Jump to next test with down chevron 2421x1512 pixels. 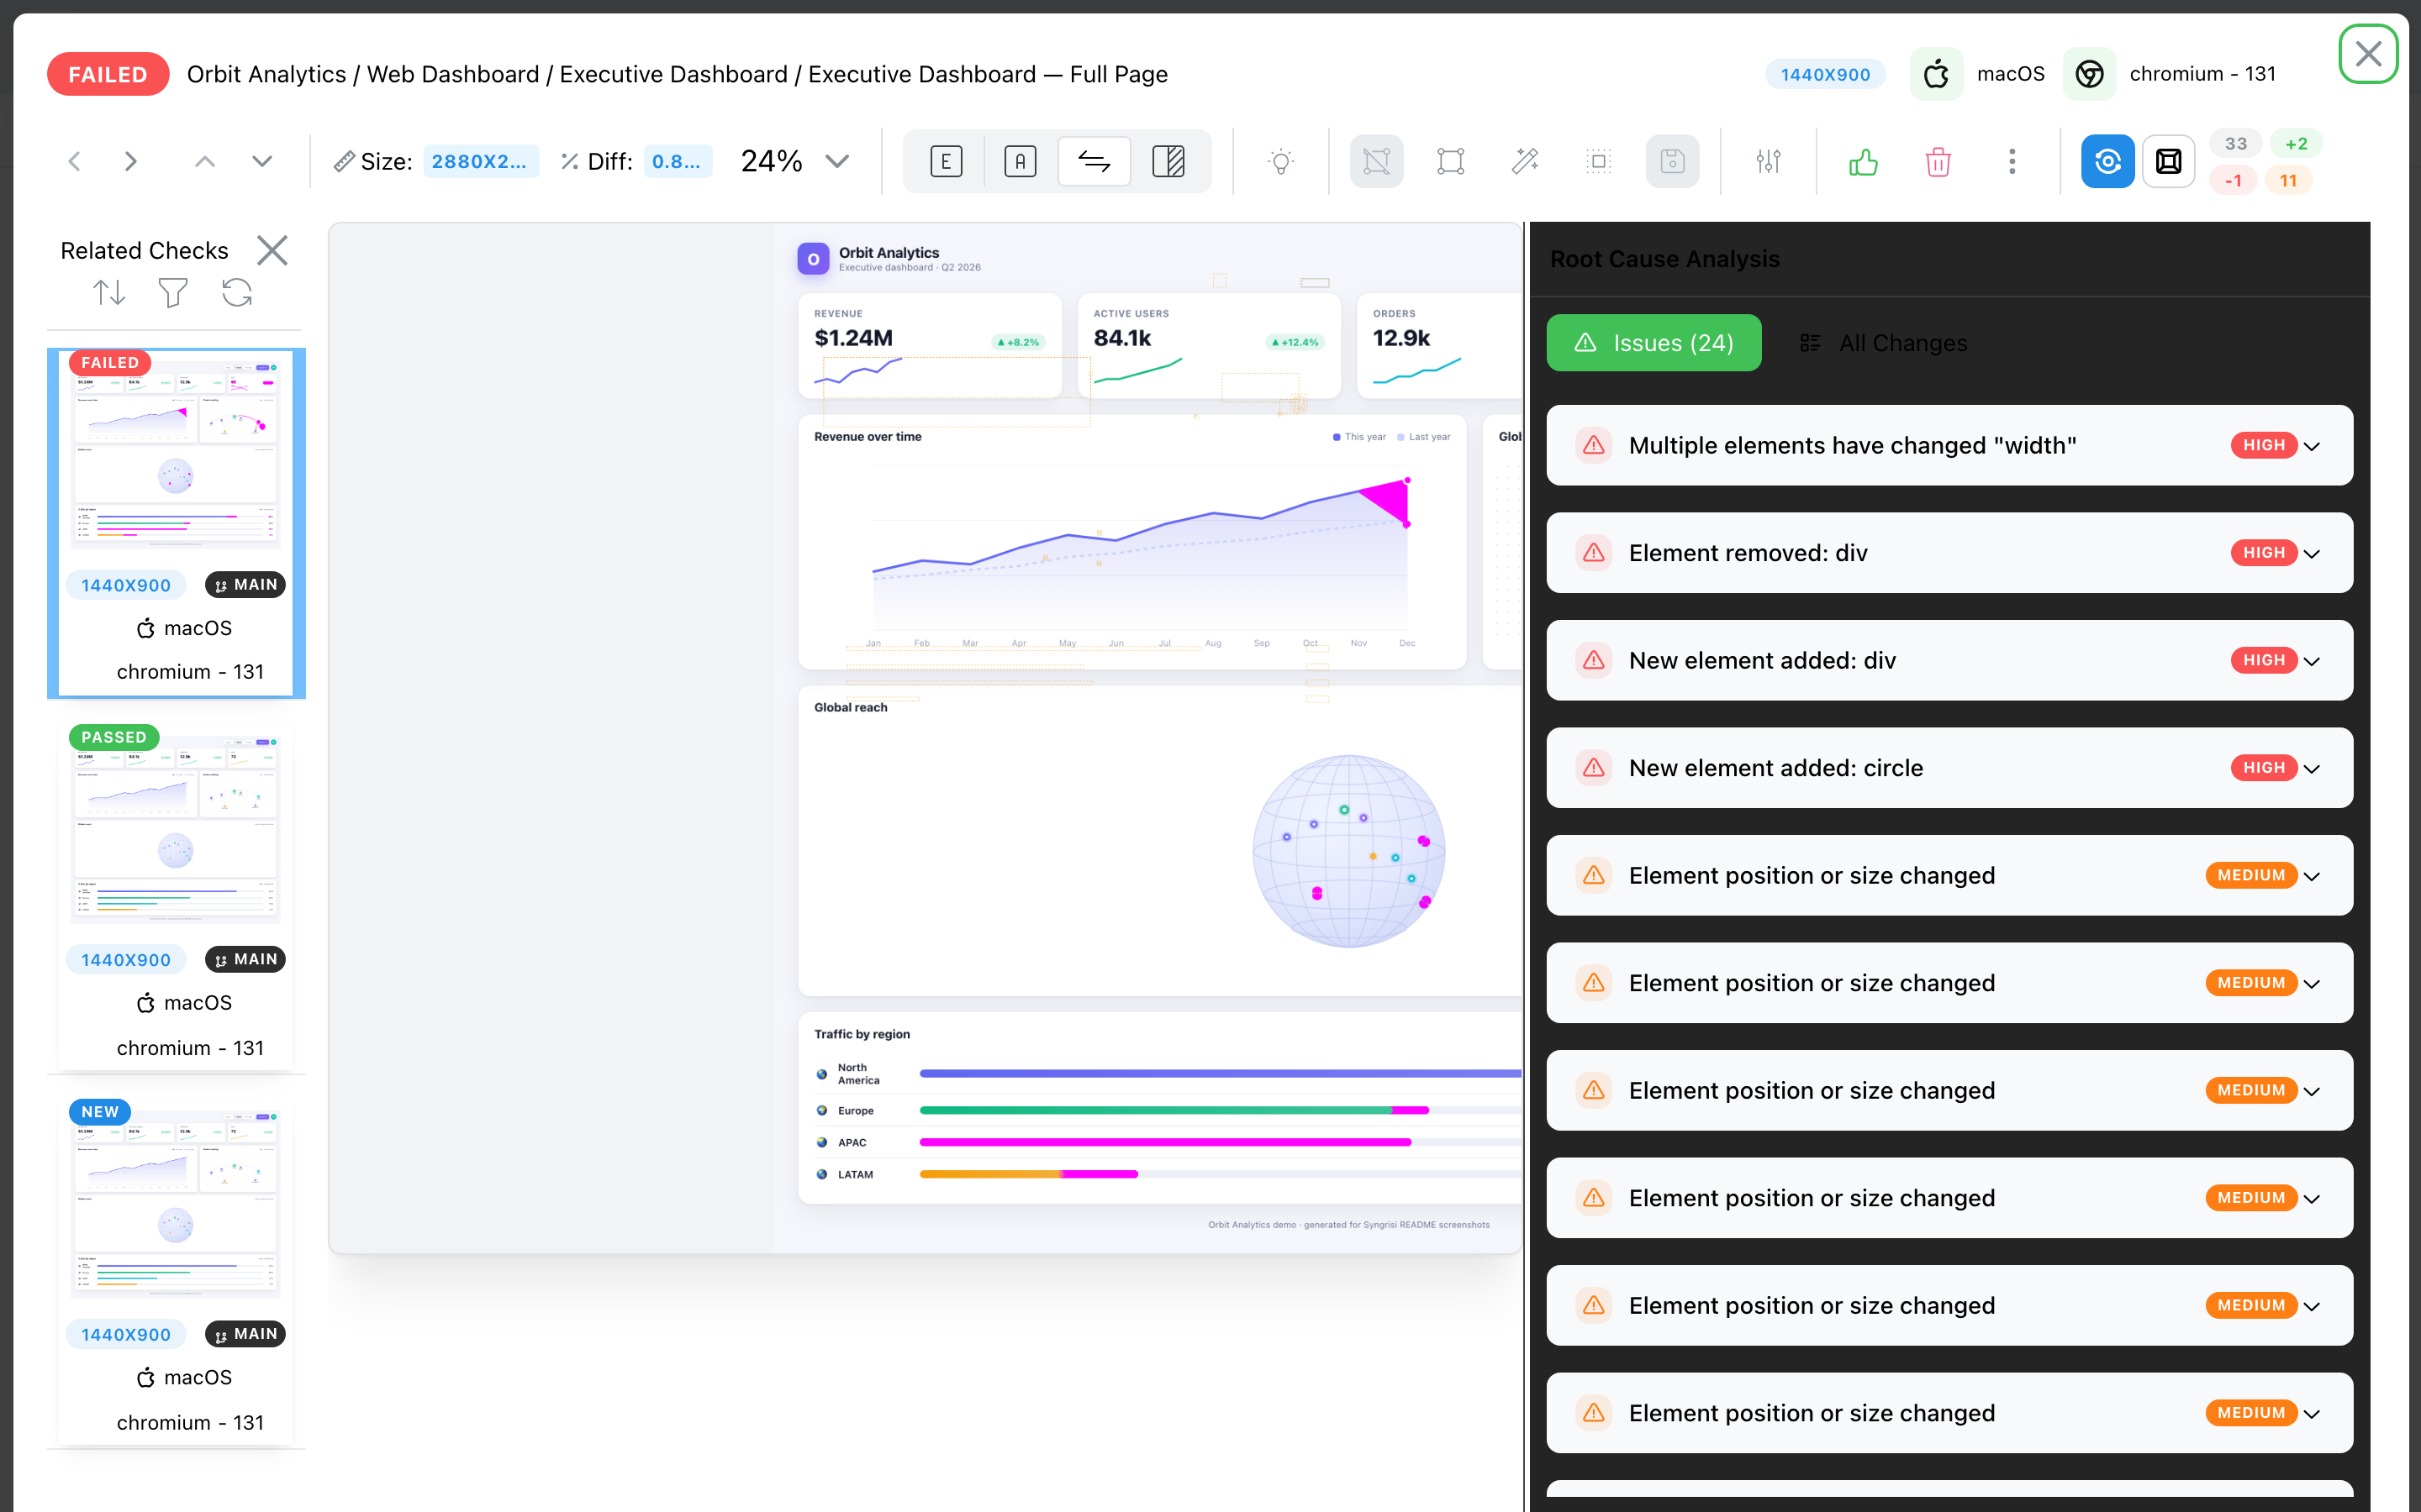tap(262, 161)
